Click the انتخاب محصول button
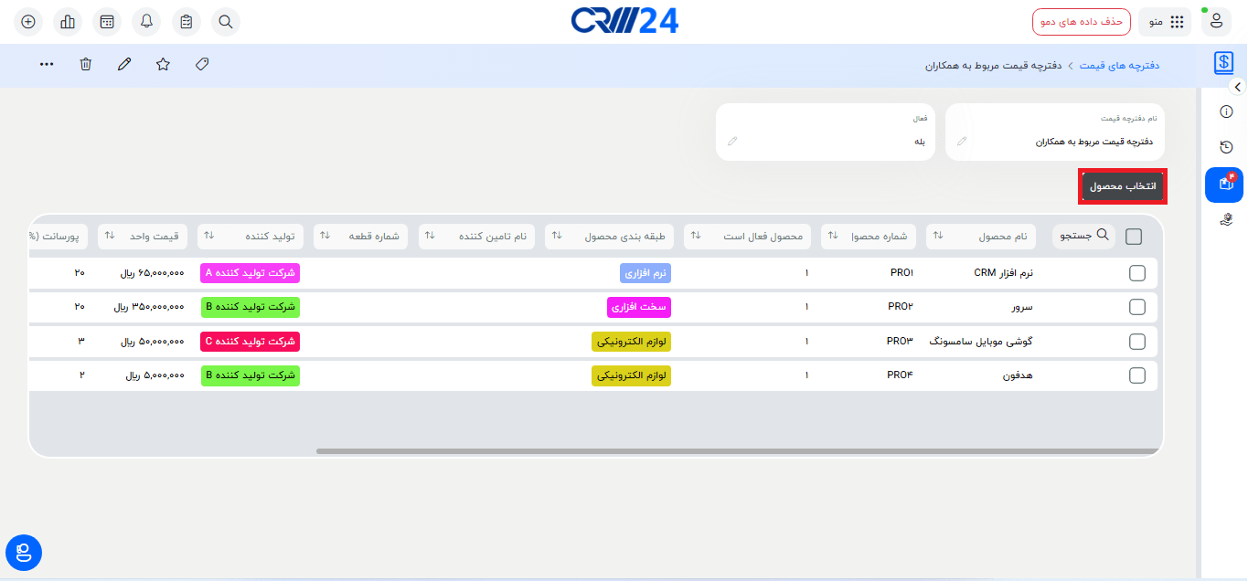This screenshot has height=581, width=1248. pos(1122,186)
